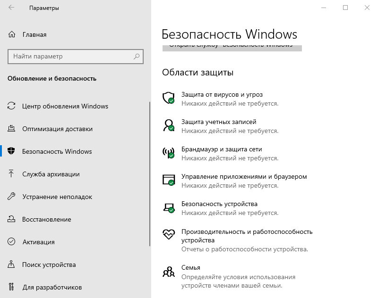Image resolution: width=378 pixels, height=298 pixels.
Task: Select Центр обновления Windows
Action: 65,106
